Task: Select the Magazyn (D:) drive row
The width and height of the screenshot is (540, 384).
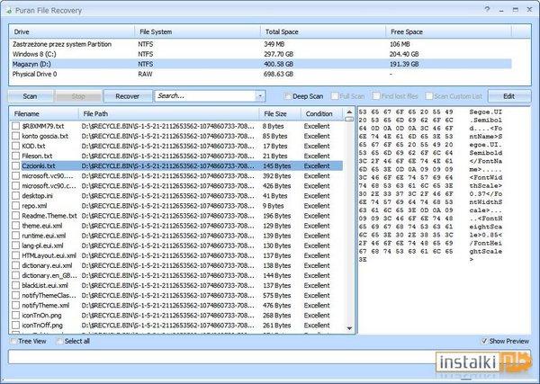Action: coord(260,64)
